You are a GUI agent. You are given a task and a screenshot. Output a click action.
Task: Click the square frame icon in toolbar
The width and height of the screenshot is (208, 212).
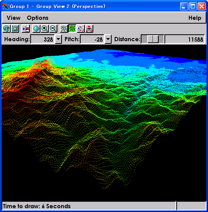[x=15, y=29]
